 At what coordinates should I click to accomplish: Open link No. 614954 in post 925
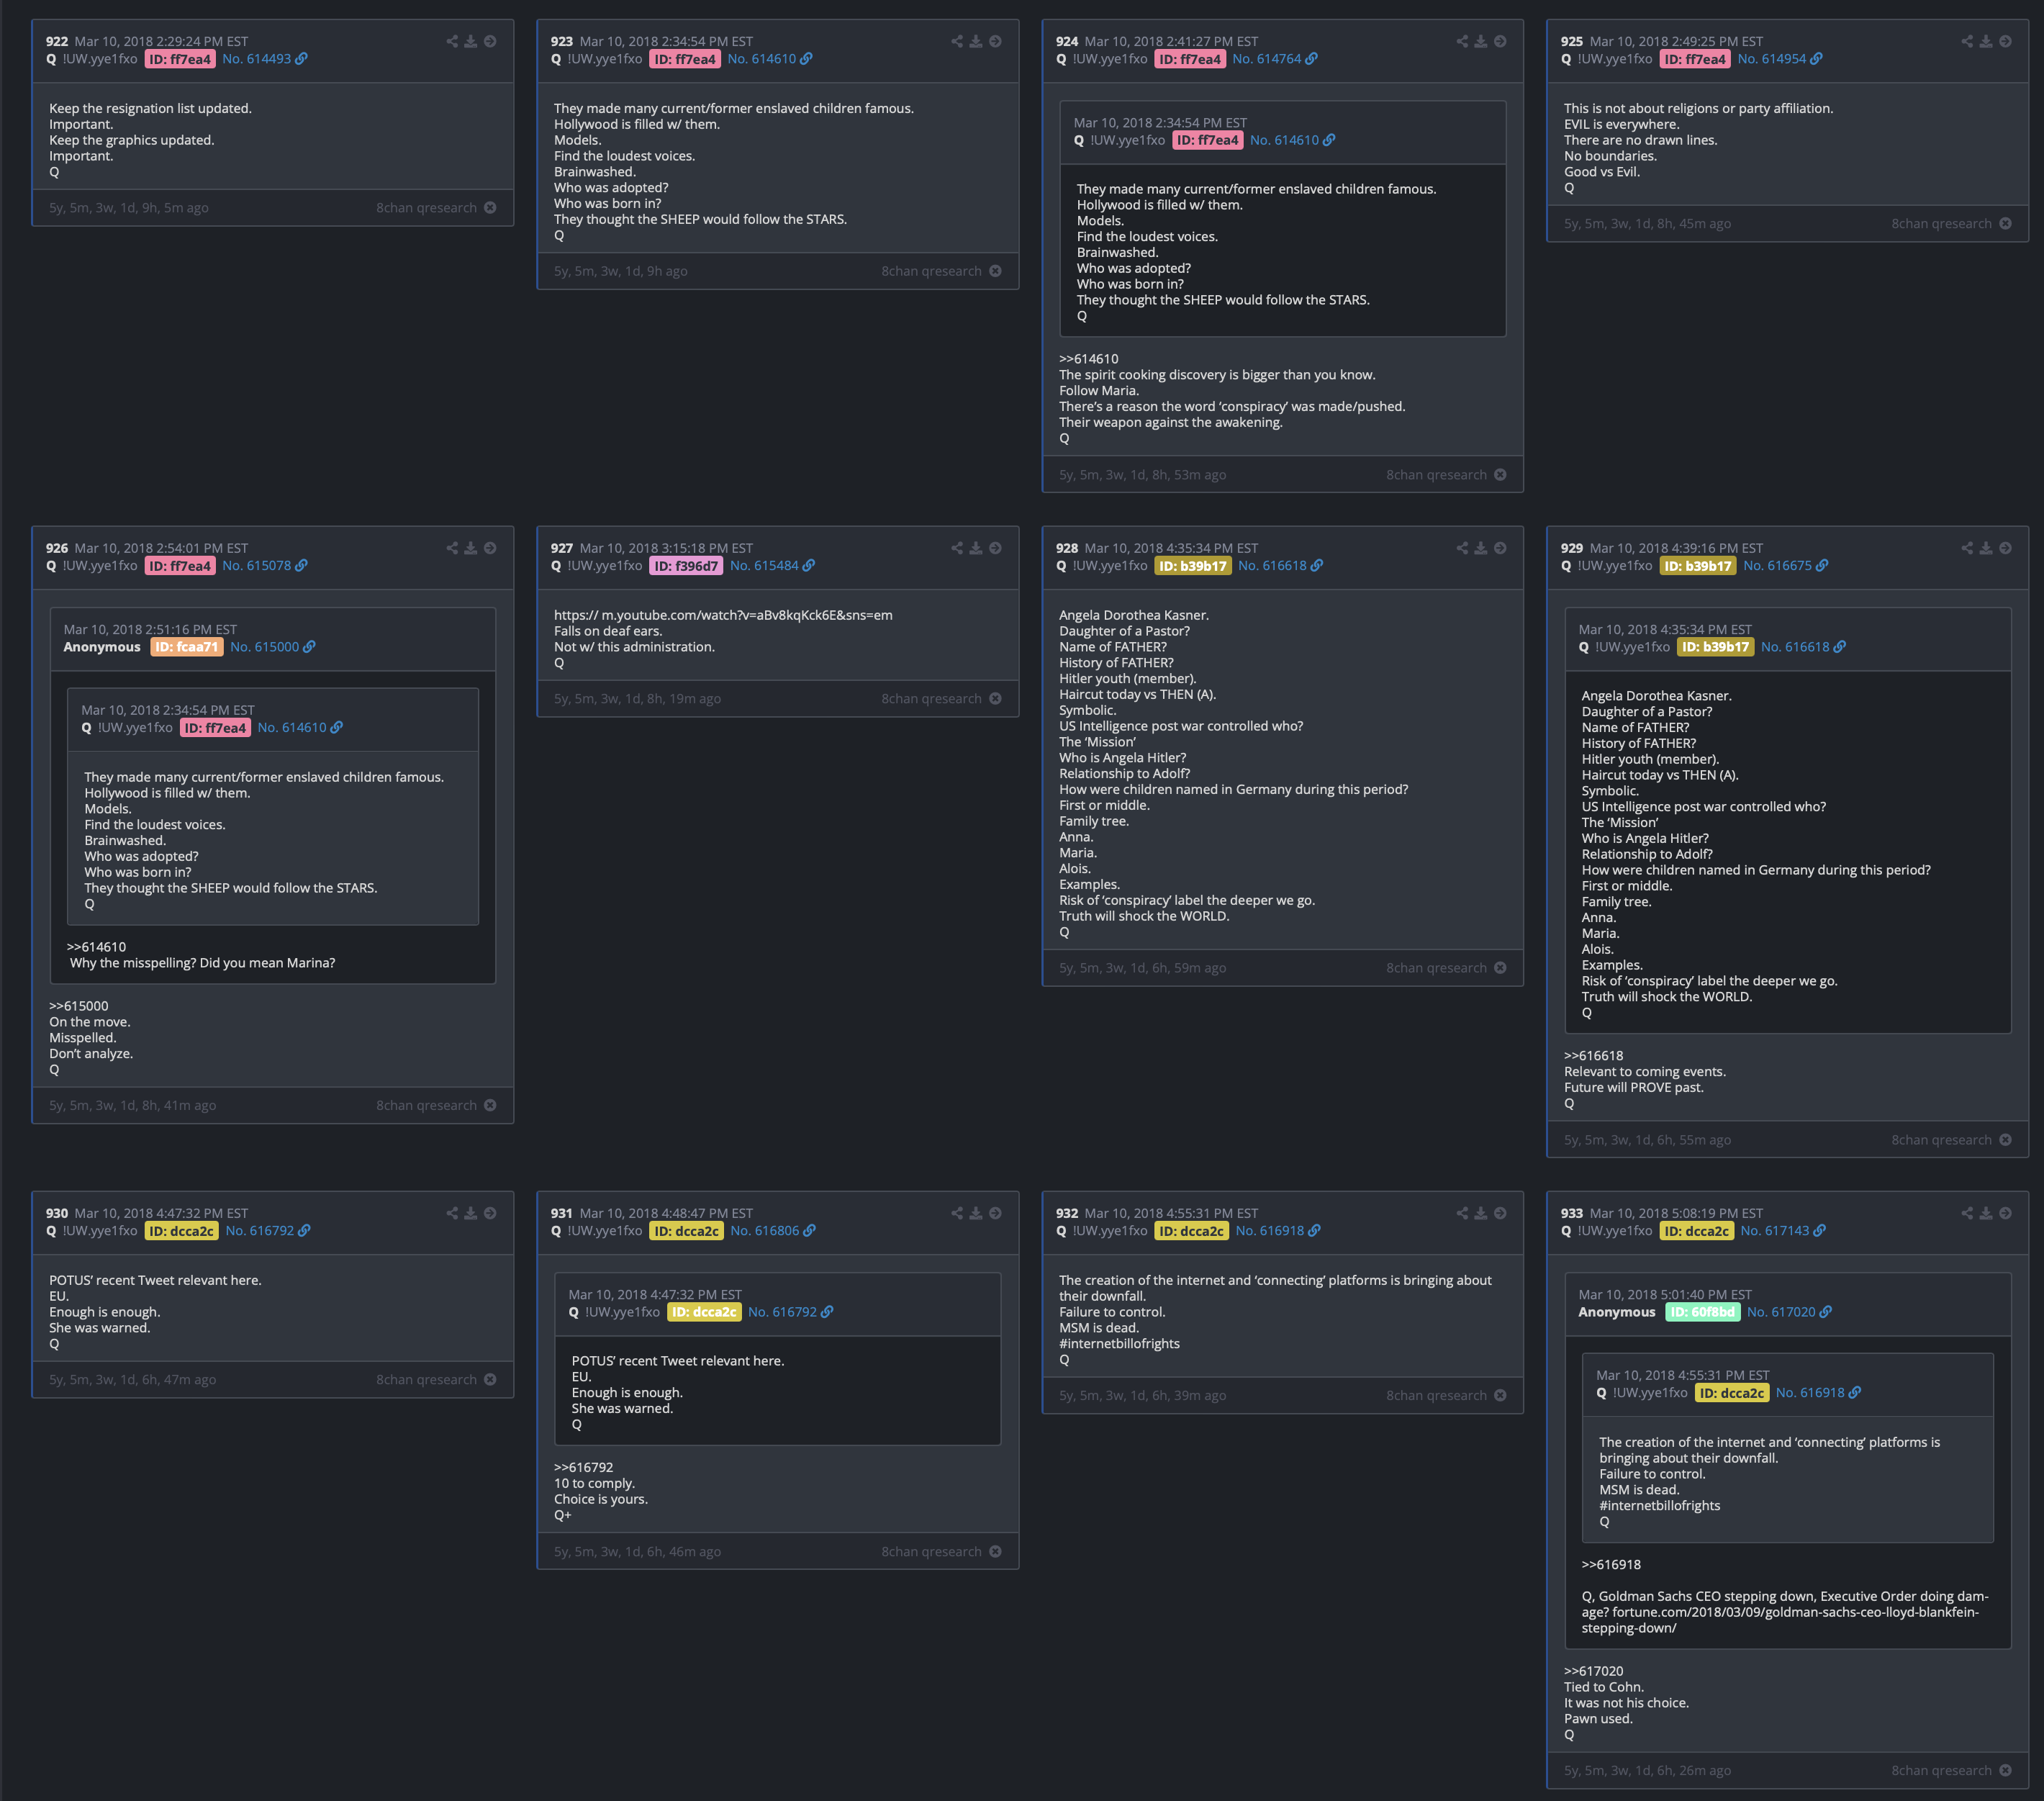1779,59
